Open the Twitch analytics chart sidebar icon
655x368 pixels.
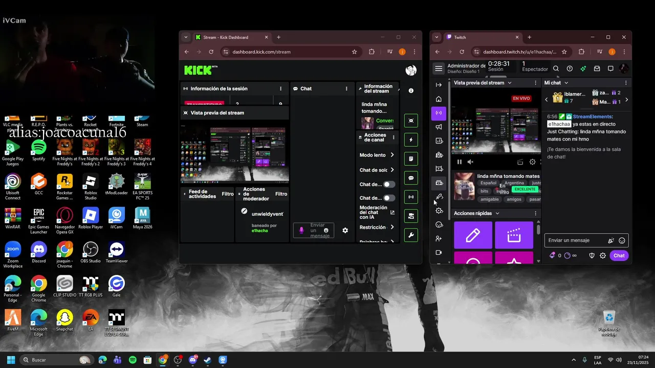tap(439, 141)
